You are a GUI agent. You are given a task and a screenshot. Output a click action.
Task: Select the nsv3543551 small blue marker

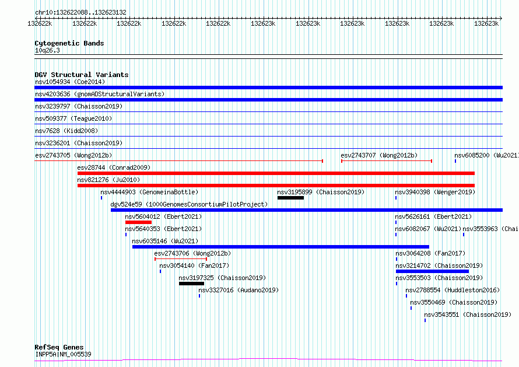425,320
